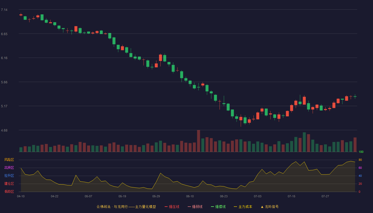Click the 风险区 zone label
The image size is (373, 213).
click(x=9, y=160)
